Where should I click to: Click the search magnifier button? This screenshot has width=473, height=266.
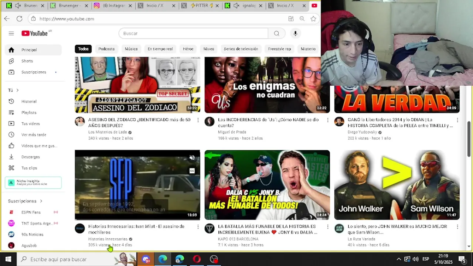276,33
